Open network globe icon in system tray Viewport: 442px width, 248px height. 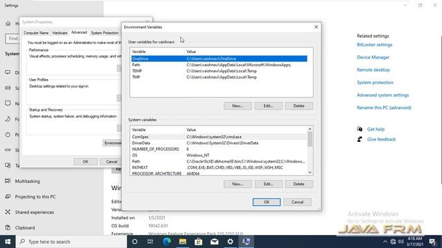[x=393, y=242]
